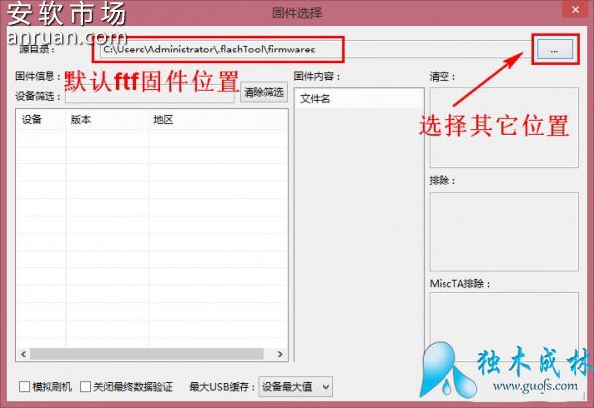The width and height of the screenshot is (594, 408).
Task: Sort by the 地区 column header
Action: coord(164,120)
